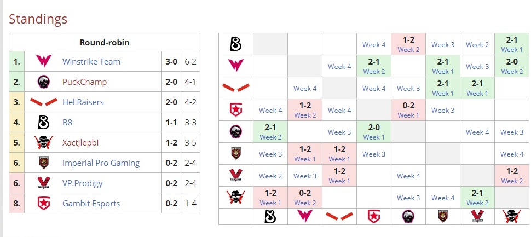Click the 2-0 result cell in the PuckChamp row
This screenshot has width=531, height=237.
tap(373, 128)
